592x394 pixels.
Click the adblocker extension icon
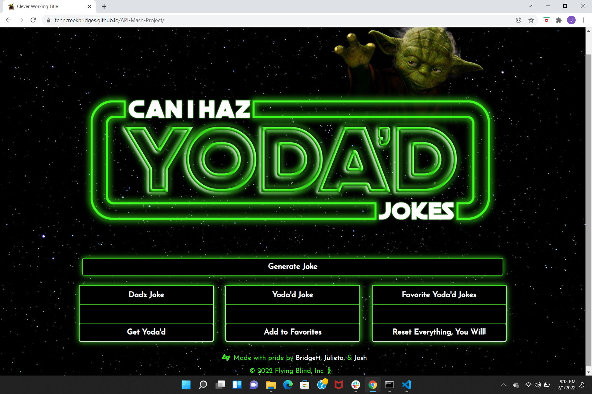tap(546, 20)
